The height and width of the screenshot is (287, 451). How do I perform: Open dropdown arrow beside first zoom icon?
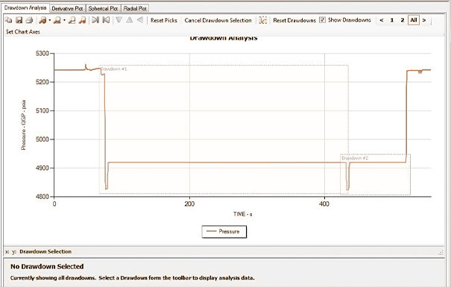point(49,20)
